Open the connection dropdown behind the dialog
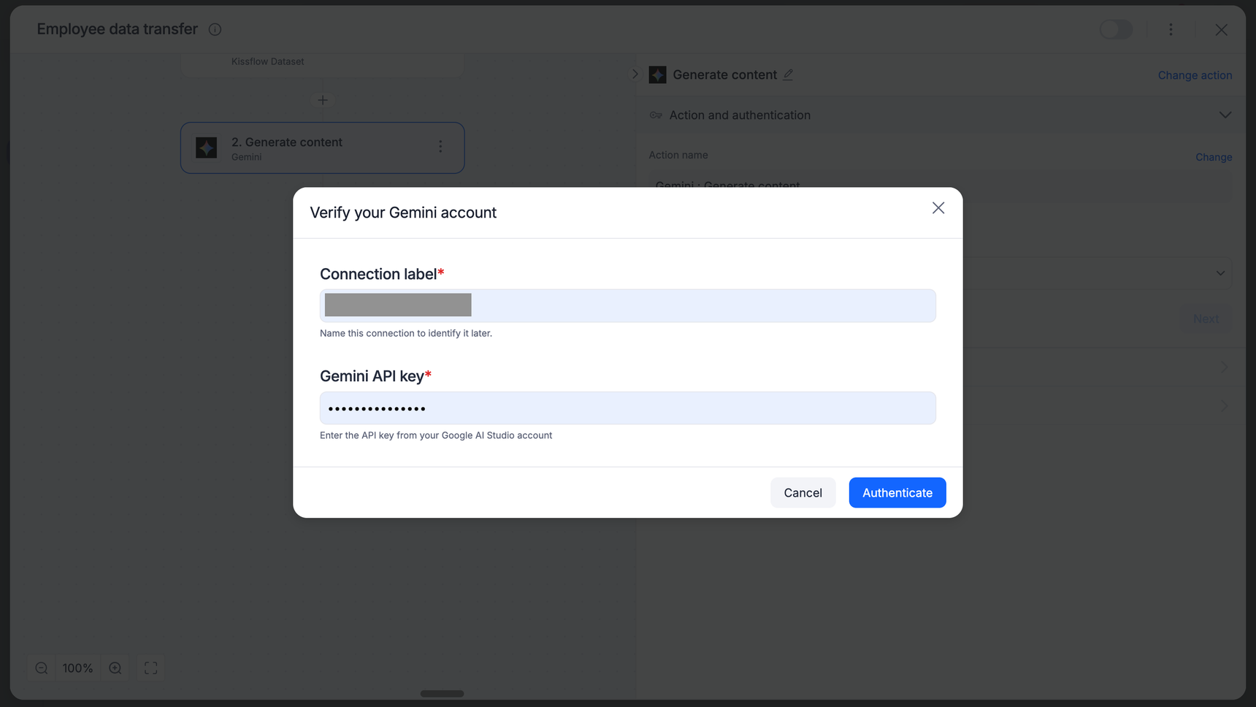The width and height of the screenshot is (1256, 707). tap(1220, 273)
